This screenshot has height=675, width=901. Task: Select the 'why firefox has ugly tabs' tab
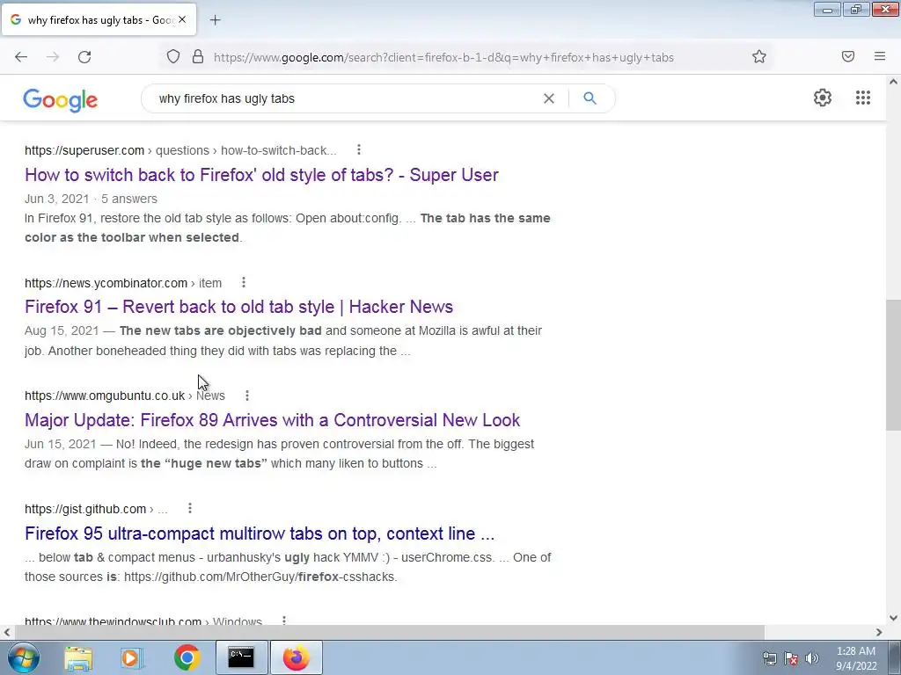99,20
